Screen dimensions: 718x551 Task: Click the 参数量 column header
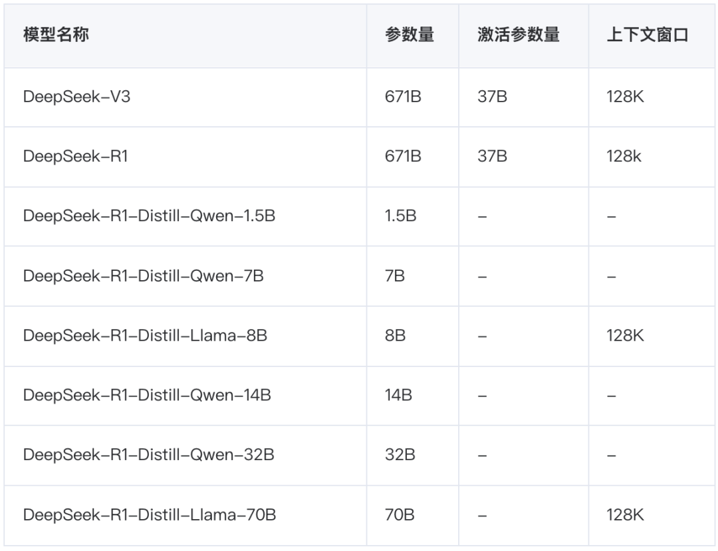[409, 35]
